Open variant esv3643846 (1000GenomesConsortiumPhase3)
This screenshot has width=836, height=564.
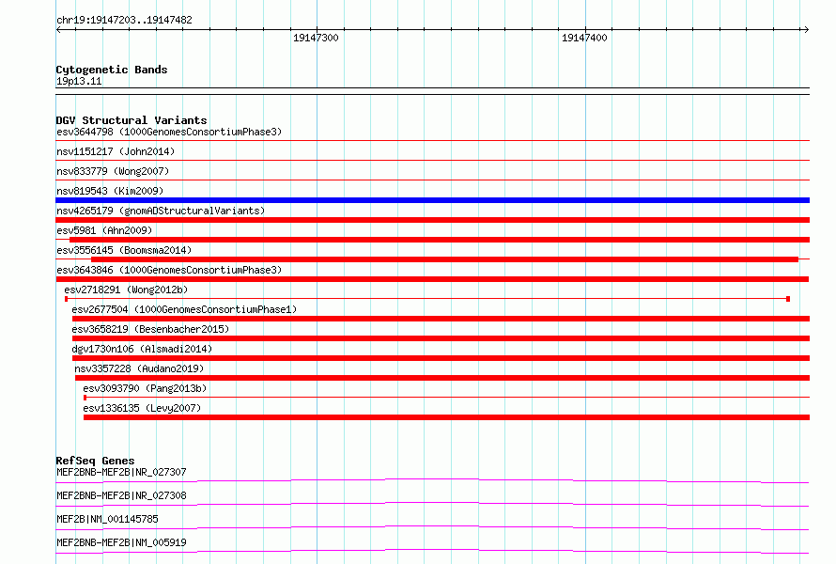point(169,270)
